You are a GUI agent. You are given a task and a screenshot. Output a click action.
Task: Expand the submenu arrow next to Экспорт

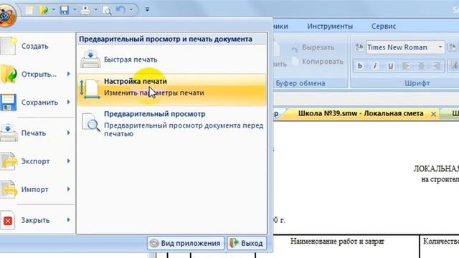point(69,161)
